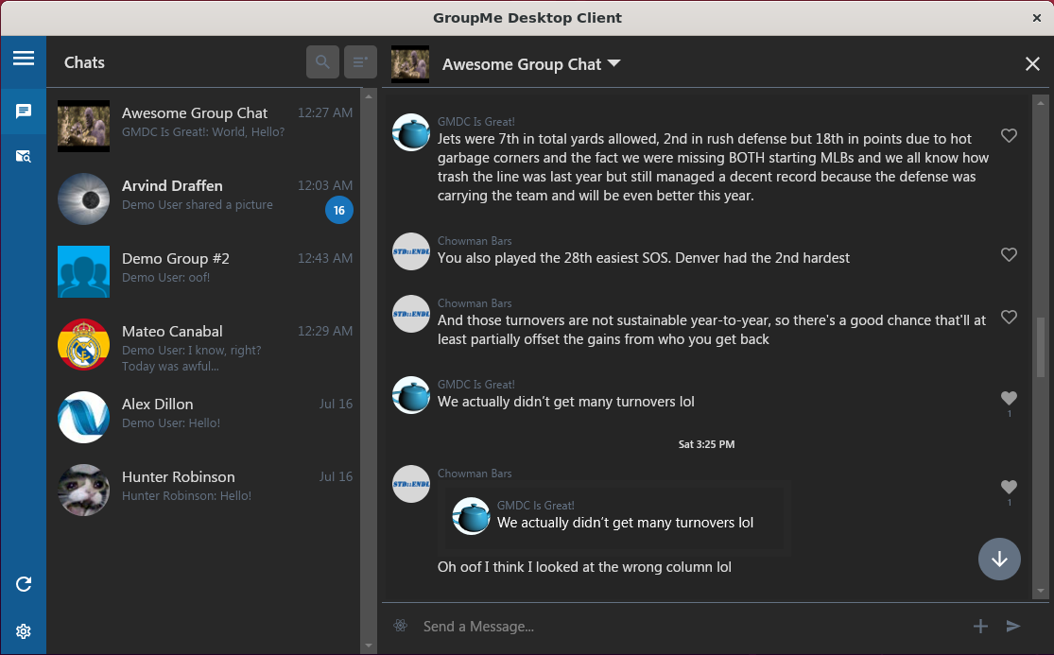Like the 'Jets were 7th' message
The image size is (1054, 655).
[x=1009, y=136]
